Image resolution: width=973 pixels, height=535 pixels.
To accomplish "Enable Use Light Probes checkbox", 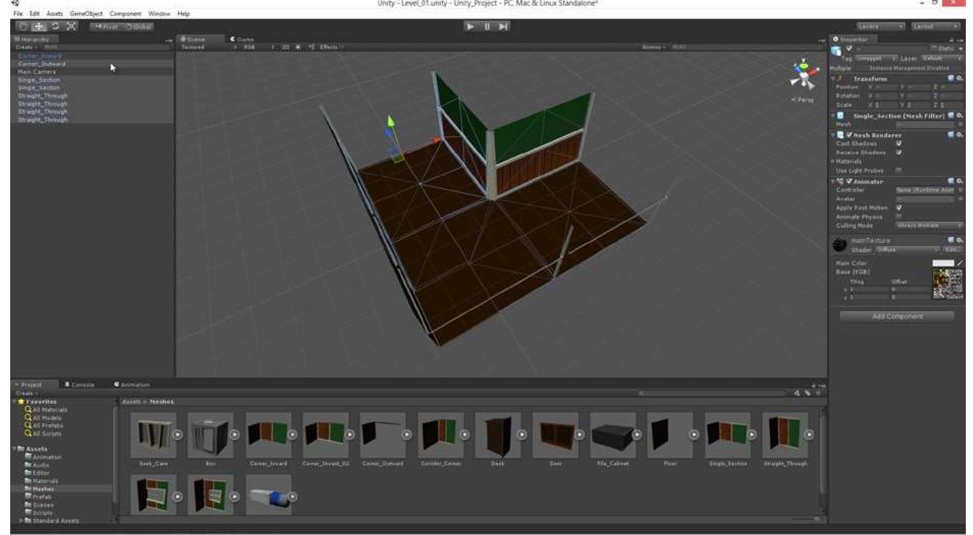I will coord(899,170).
